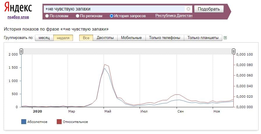
Task: Click the Абсолютное legend label
Action: tap(37, 122)
